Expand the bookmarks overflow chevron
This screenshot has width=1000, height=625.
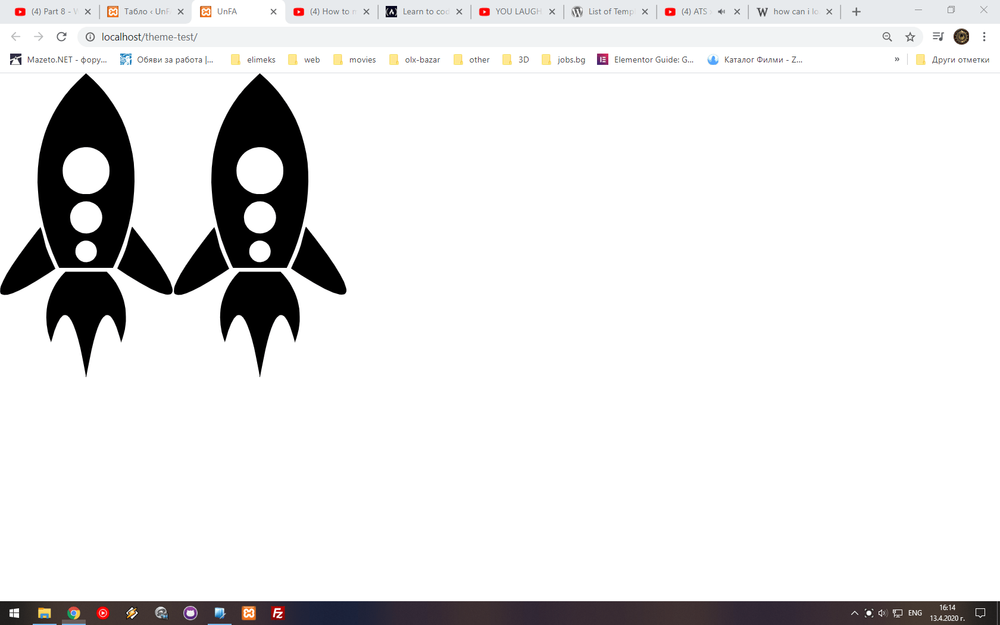point(898,59)
